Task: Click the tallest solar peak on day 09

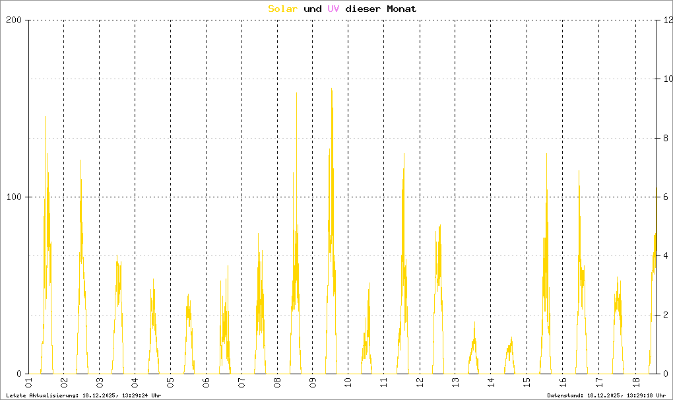Action: tap(331, 89)
